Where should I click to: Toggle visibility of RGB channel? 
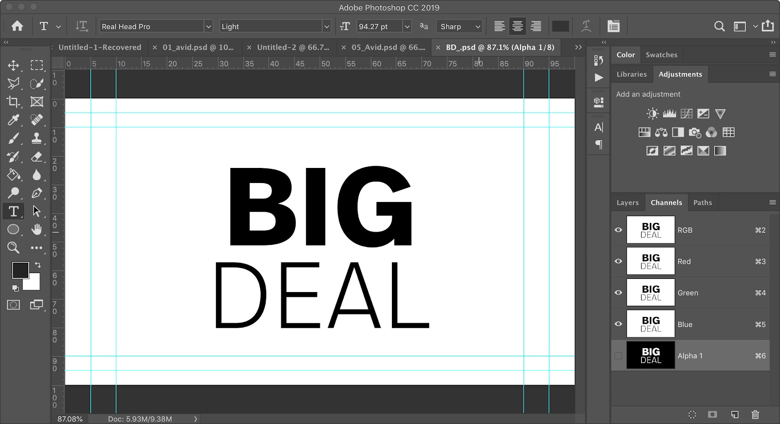coord(618,230)
